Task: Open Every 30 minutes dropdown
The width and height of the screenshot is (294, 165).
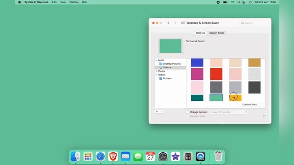Action: click(x=229, y=112)
